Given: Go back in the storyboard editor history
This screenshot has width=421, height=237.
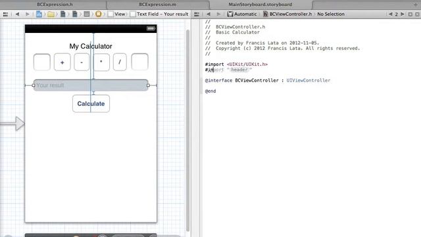Looking at the screenshot, I should click(x=17, y=14).
